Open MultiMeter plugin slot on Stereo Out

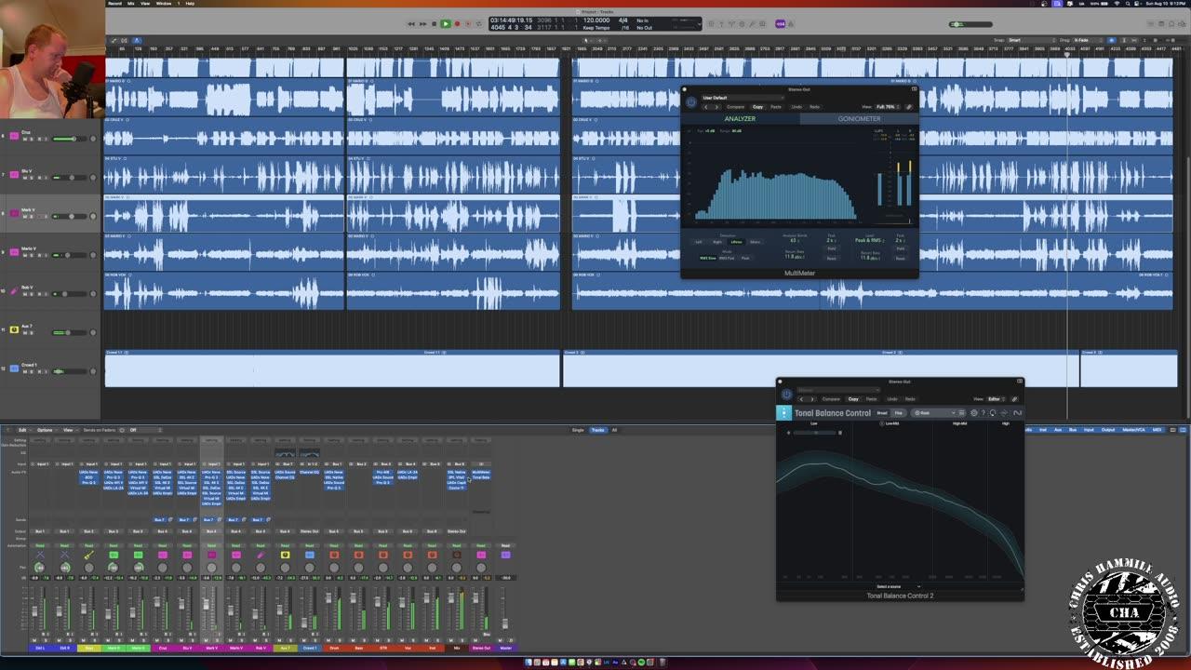click(x=481, y=472)
